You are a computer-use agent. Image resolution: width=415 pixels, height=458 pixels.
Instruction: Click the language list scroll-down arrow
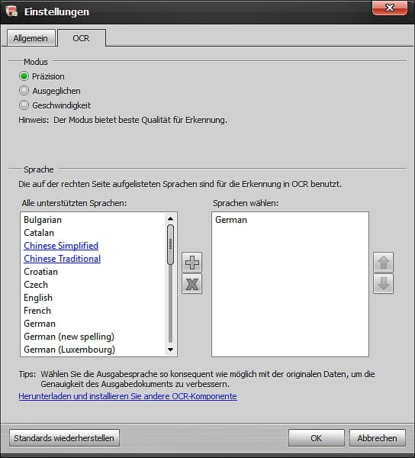pos(170,350)
